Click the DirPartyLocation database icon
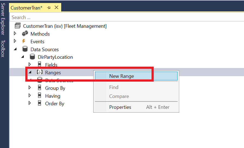This screenshot has width=244, height=148. [x=32, y=57]
